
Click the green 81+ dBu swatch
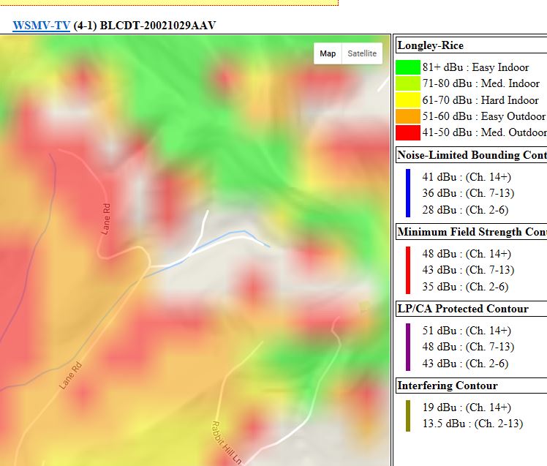[x=408, y=67]
